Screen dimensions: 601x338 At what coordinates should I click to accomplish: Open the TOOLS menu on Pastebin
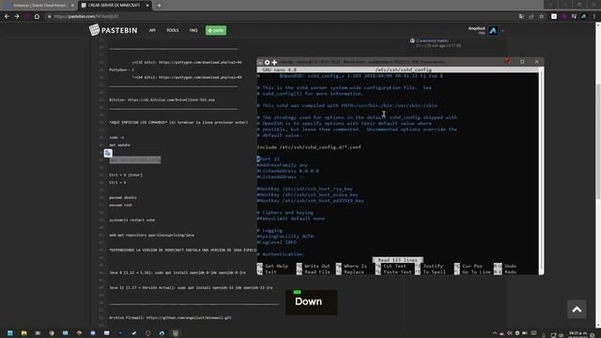(x=173, y=30)
